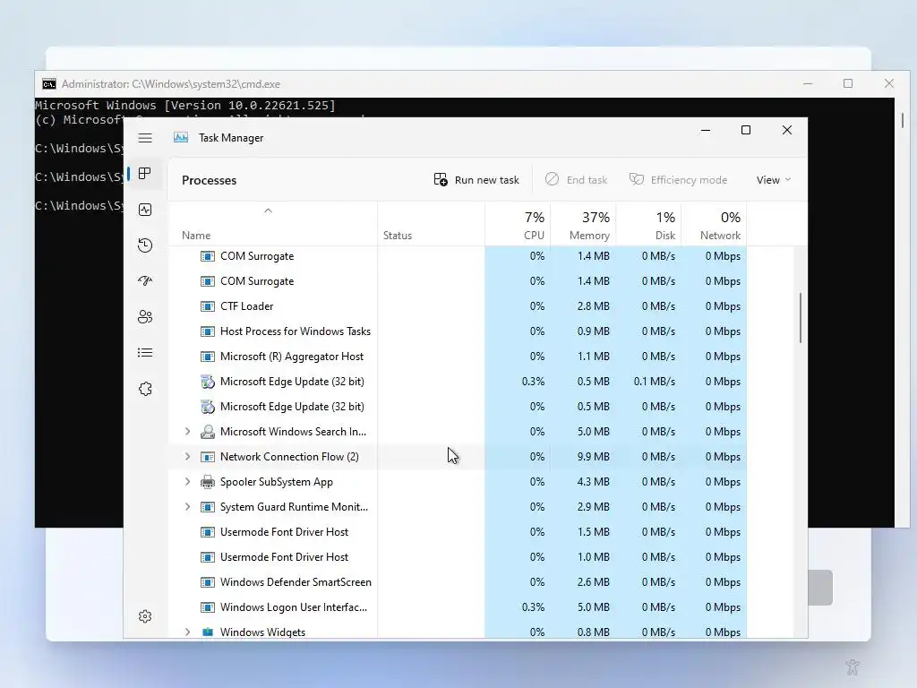Screen dimensions: 917x688
Task: Open the Services puzzle-piece sidebar icon
Action: coord(145,389)
